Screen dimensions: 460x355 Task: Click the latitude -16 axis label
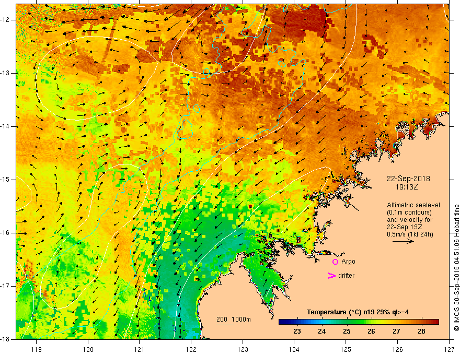coord(5,233)
